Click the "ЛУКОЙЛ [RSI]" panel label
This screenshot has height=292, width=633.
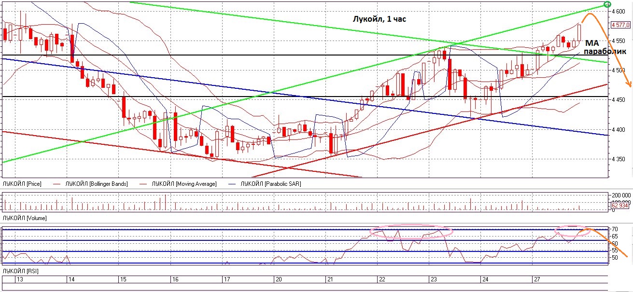pyautogui.click(x=20, y=272)
